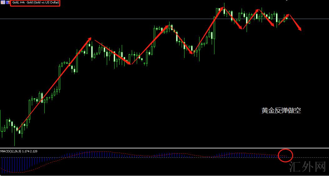Screen dimensions: 329x176
Task: Click the depth of market icon
Action: pos(3,2)
